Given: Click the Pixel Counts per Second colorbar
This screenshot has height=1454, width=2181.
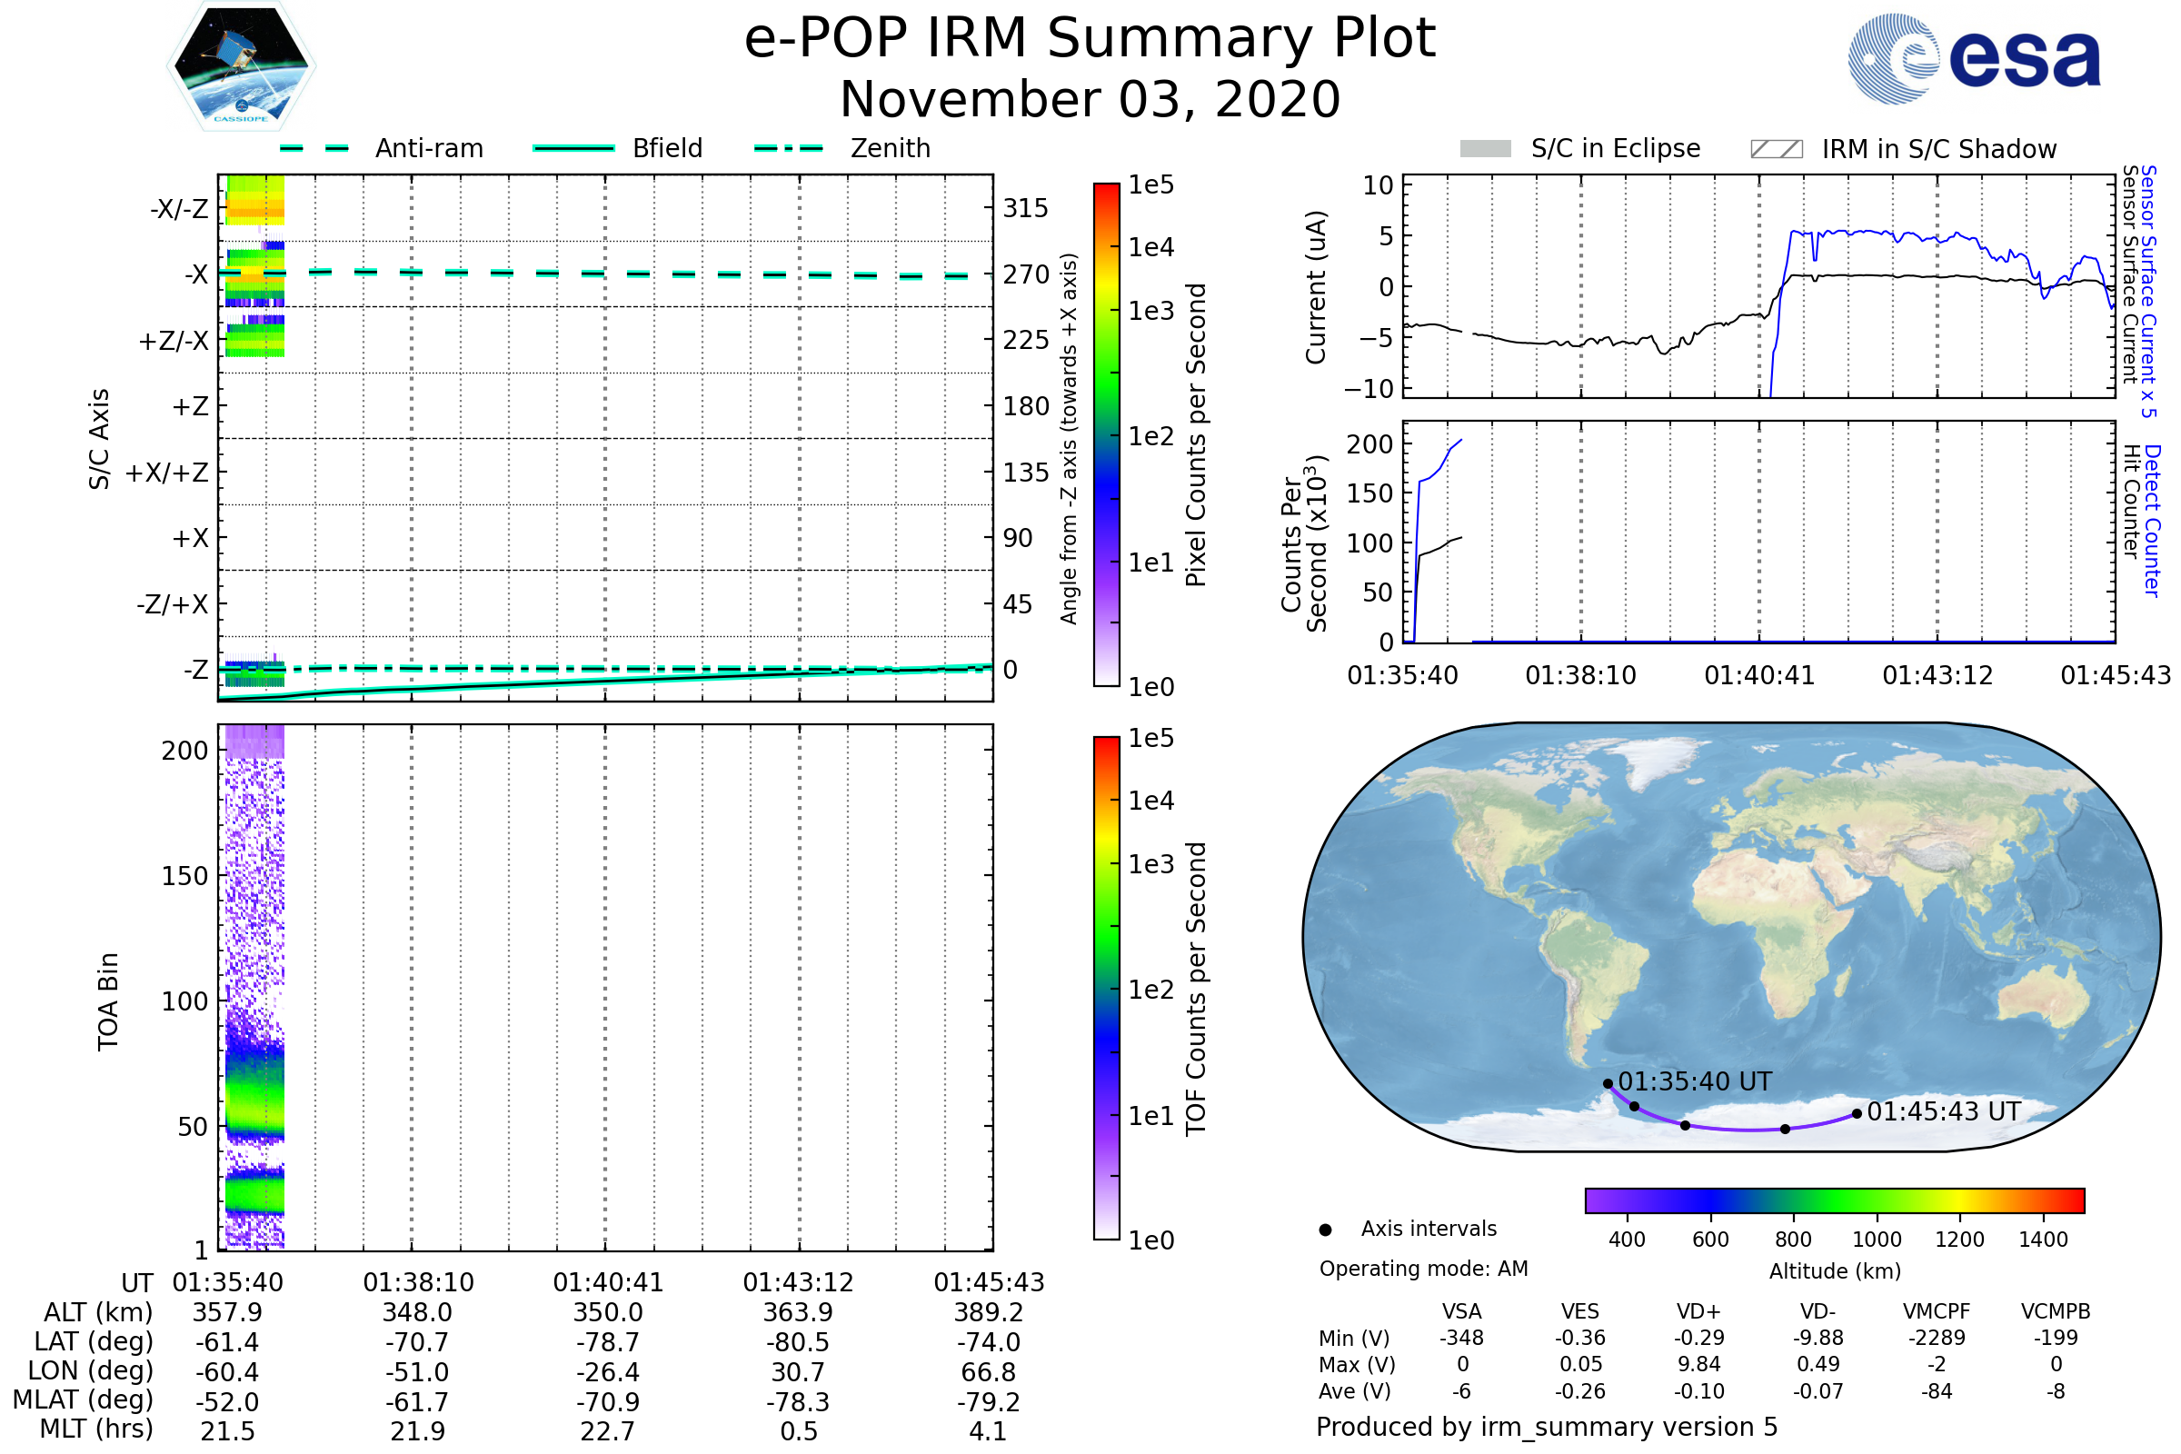Looking at the screenshot, I should click(1106, 434).
